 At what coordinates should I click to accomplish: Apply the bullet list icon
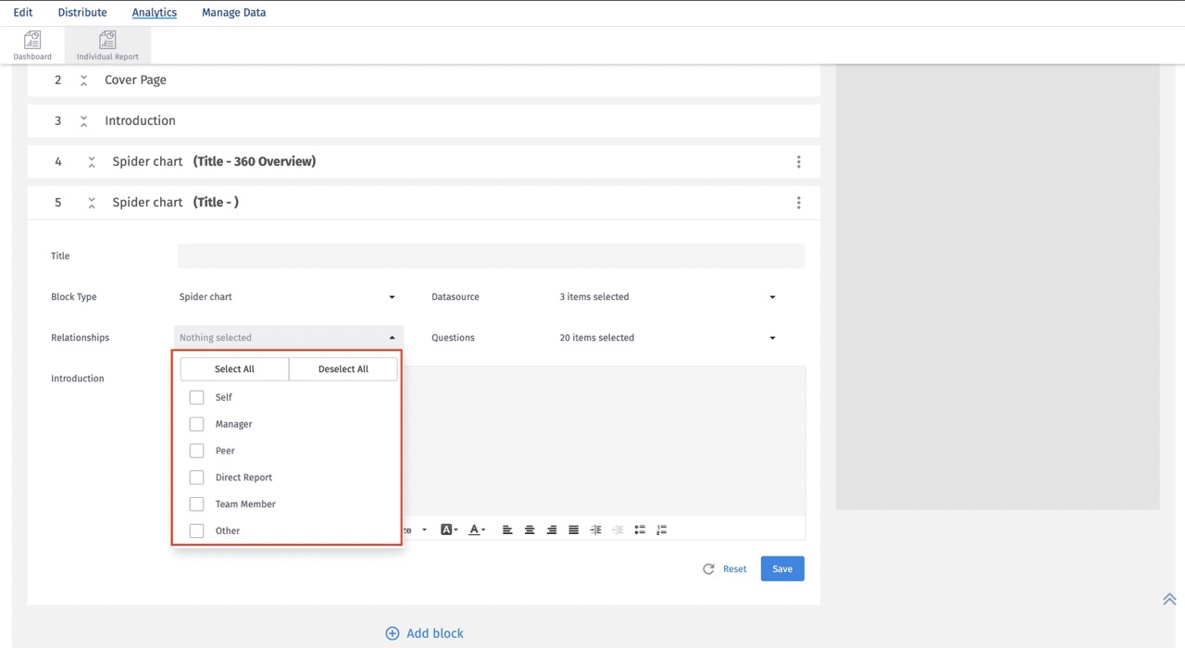pyautogui.click(x=640, y=529)
